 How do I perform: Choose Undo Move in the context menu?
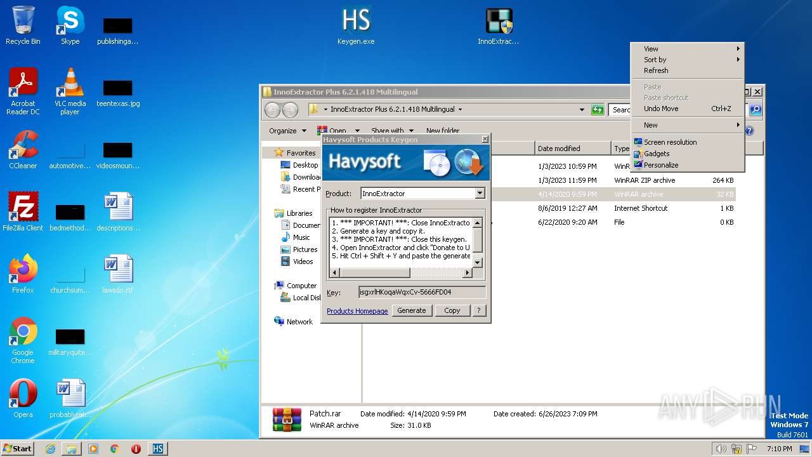(x=687, y=109)
